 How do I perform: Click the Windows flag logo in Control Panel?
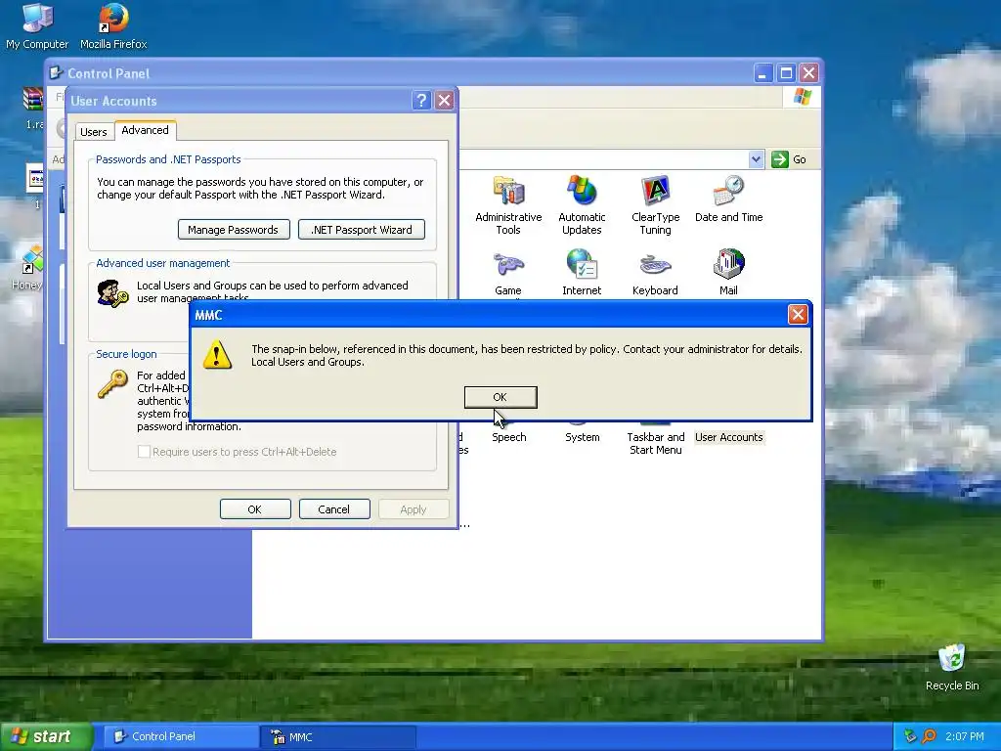[x=802, y=97]
